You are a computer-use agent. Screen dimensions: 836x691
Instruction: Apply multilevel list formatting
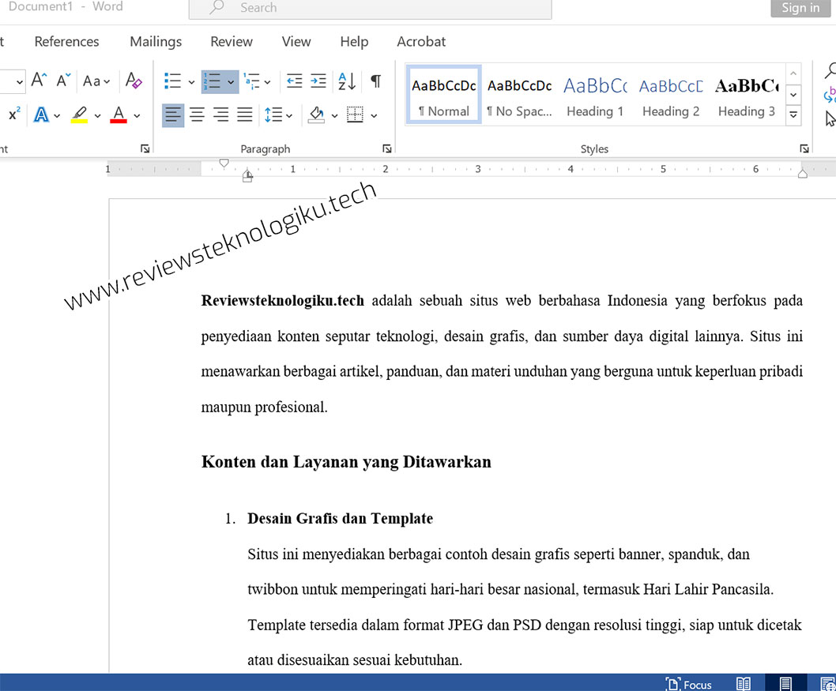(x=251, y=81)
